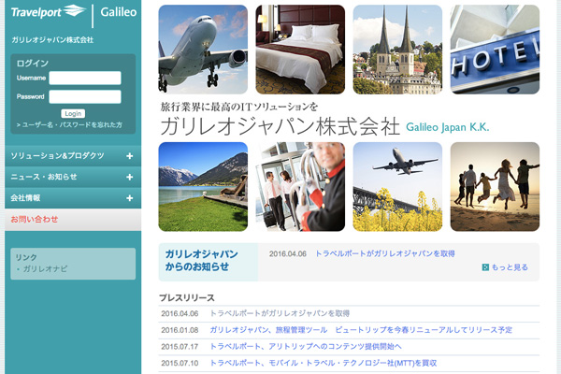Click the HOTEL sign photo

click(495, 50)
